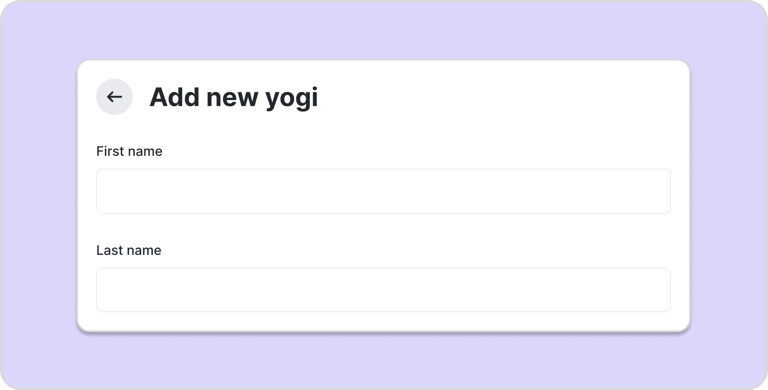Click the word yogi in the title

click(x=292, y=98)
